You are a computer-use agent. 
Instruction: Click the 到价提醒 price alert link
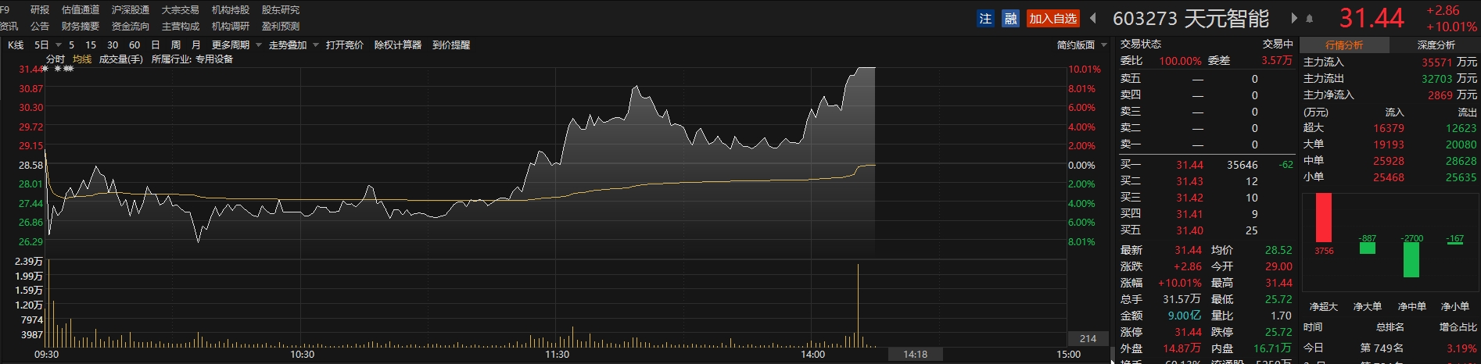coord(451,45)
